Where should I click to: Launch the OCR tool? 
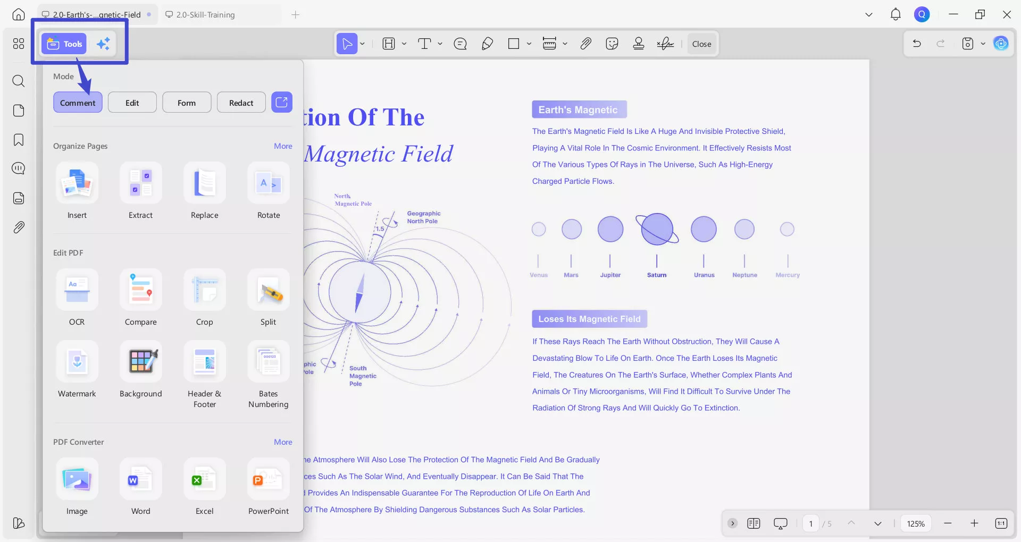(77, 290)
